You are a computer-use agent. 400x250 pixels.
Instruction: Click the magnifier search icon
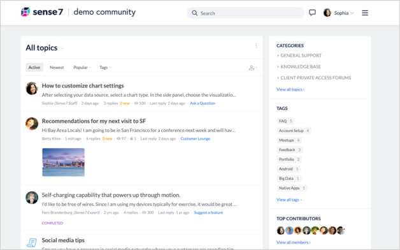point(194,13)
